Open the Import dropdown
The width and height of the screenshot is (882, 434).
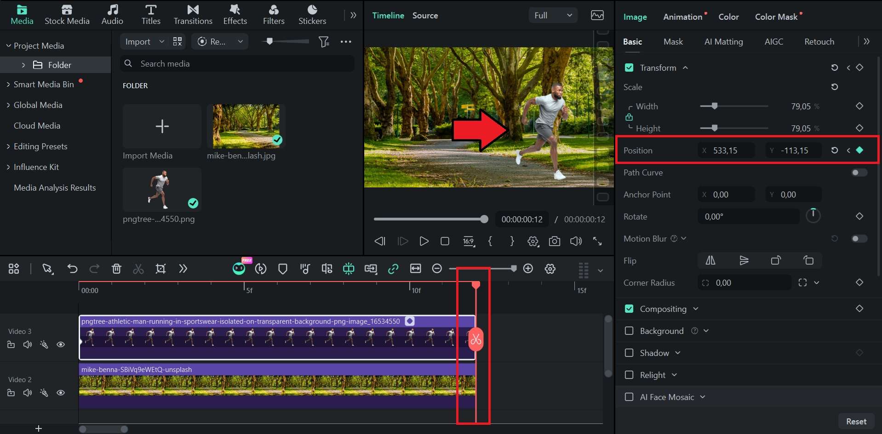click(144, 42)
